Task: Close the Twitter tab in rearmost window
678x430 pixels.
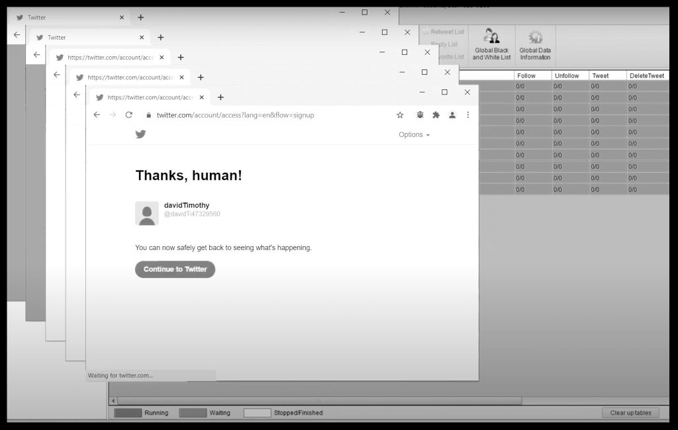Action: 122,17
